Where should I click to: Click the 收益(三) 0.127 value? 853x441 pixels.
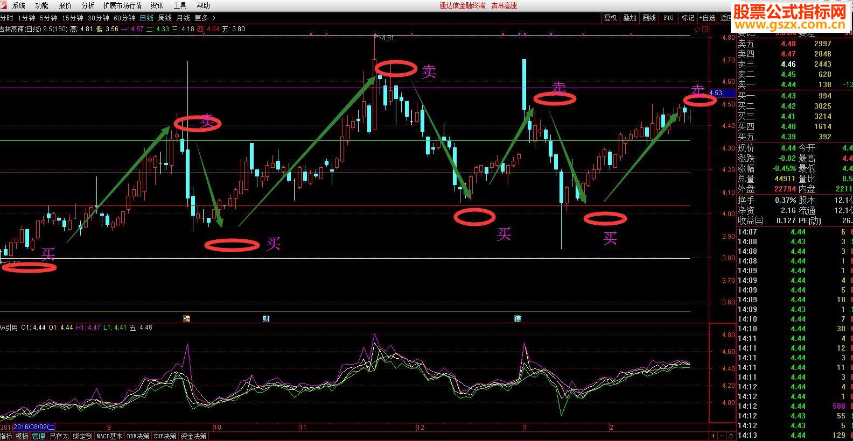tap(786, 220)
